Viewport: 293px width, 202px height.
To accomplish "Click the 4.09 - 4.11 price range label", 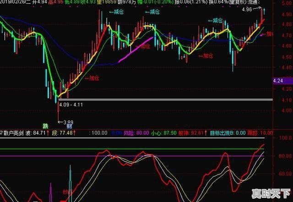I will [x=71, y=105].
